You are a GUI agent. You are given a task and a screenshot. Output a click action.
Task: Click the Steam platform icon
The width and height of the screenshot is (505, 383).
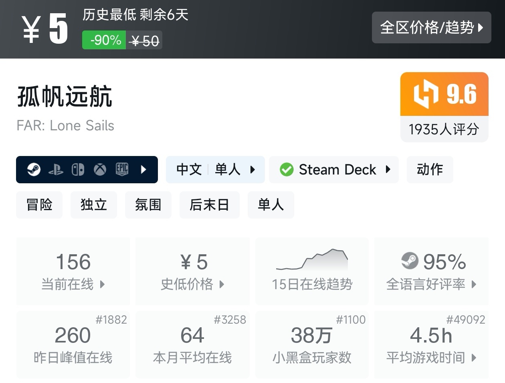tap(34, 170)
